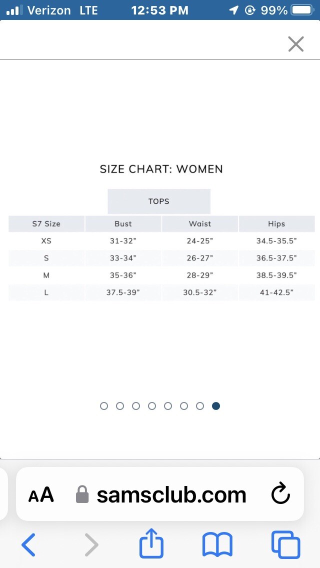Image resolution: width=320 pixels, height=568 pixels.
Task: Close the size chart overlay with X
Action: pos(295,44)
